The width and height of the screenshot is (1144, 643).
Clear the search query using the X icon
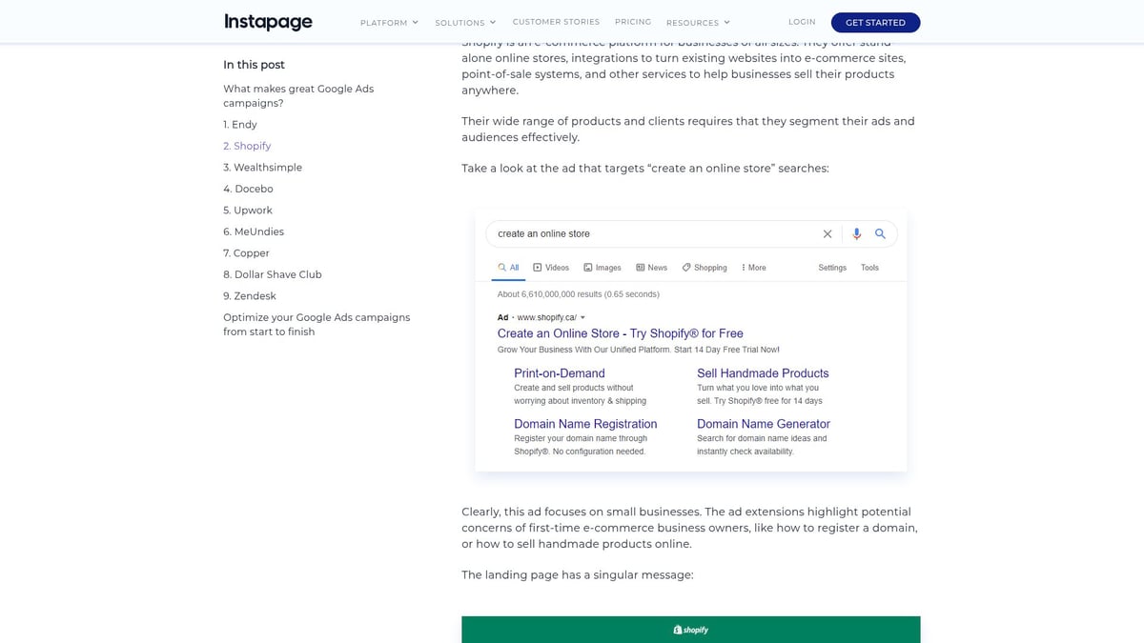(827, 233)
